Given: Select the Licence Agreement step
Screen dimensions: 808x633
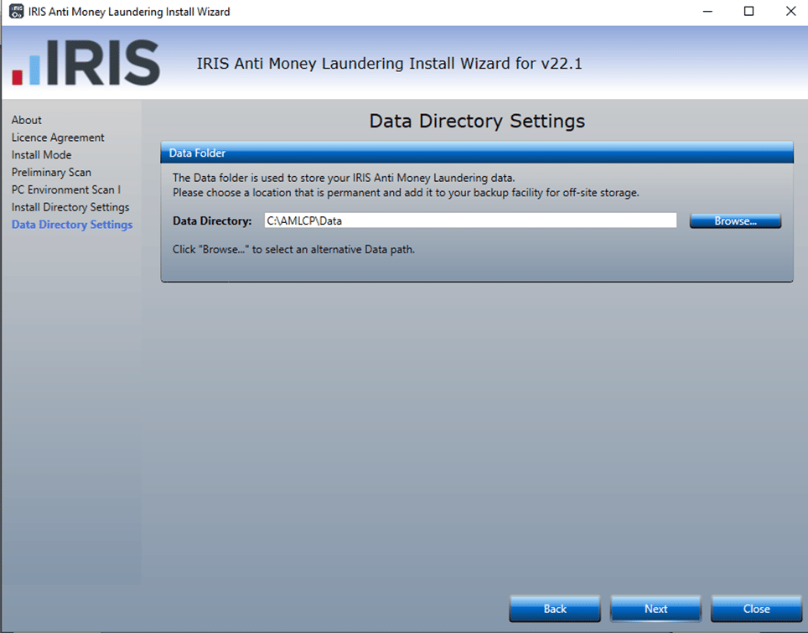Looking at the screenshot, I should click(58, 137).
